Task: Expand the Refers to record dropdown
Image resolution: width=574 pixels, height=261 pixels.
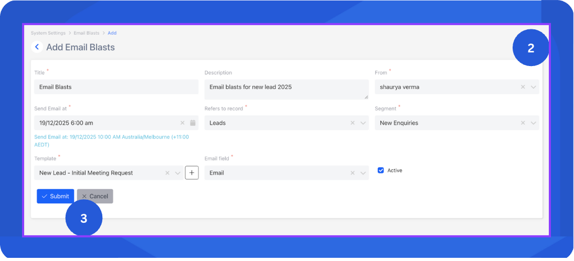Action: (363, 123)
